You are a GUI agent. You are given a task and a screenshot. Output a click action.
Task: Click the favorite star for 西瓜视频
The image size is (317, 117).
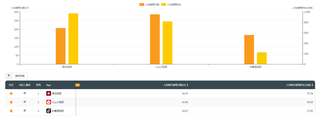[x=11, y=94]
